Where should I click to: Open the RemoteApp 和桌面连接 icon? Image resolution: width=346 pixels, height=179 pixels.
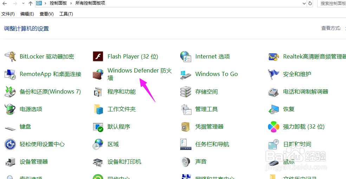click(x=10, y=74)
